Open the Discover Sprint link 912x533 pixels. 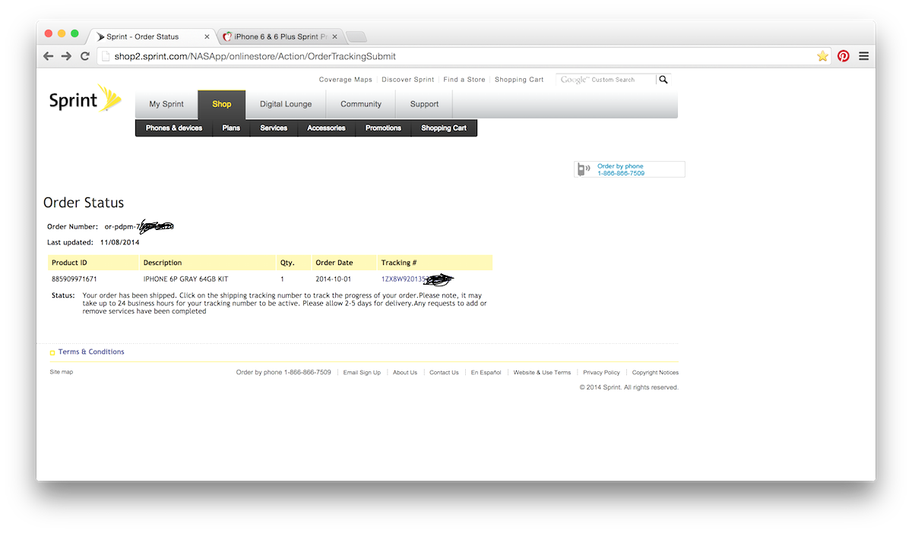click(x=408, y=80)
